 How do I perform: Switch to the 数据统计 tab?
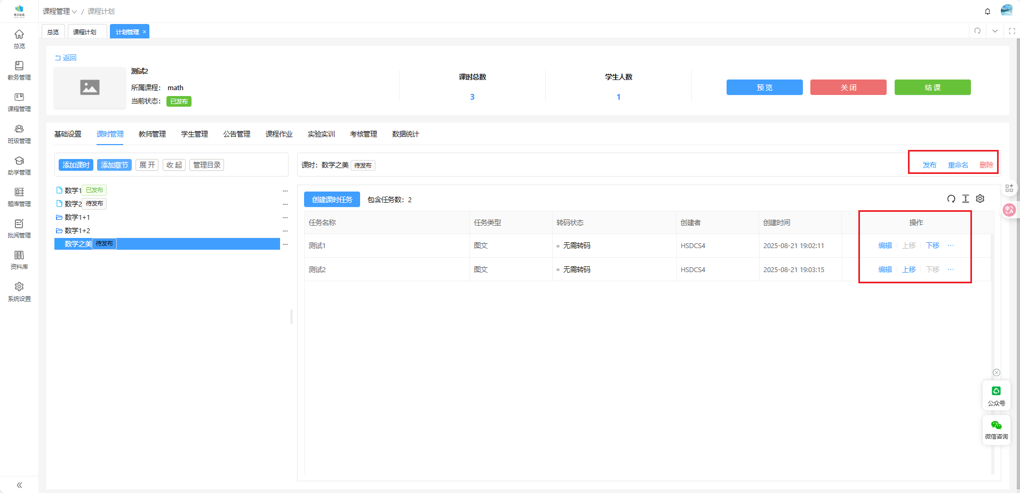405,134
